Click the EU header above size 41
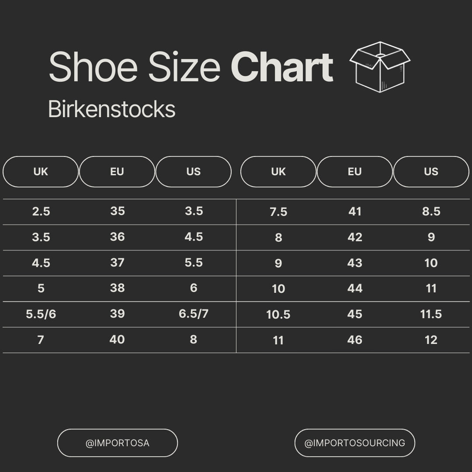 354,172
